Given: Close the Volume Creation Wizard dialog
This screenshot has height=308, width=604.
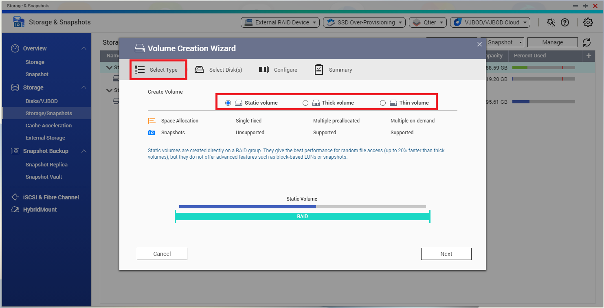Looking at the screenshot, I should point(479,44).
